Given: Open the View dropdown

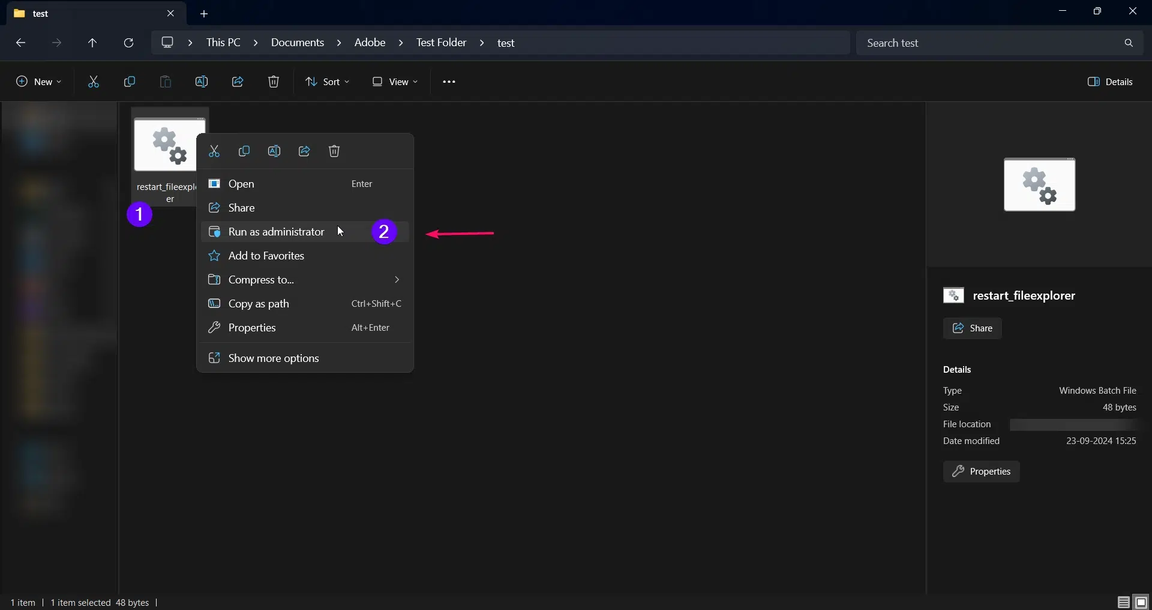Looking at the screenshot, I should [x=395, y=81].
